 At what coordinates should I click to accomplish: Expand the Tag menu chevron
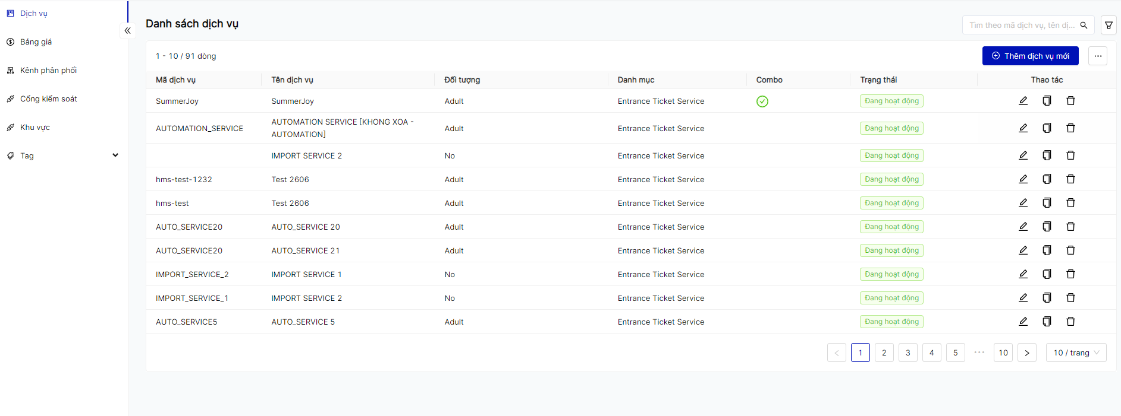coord(115,155)
